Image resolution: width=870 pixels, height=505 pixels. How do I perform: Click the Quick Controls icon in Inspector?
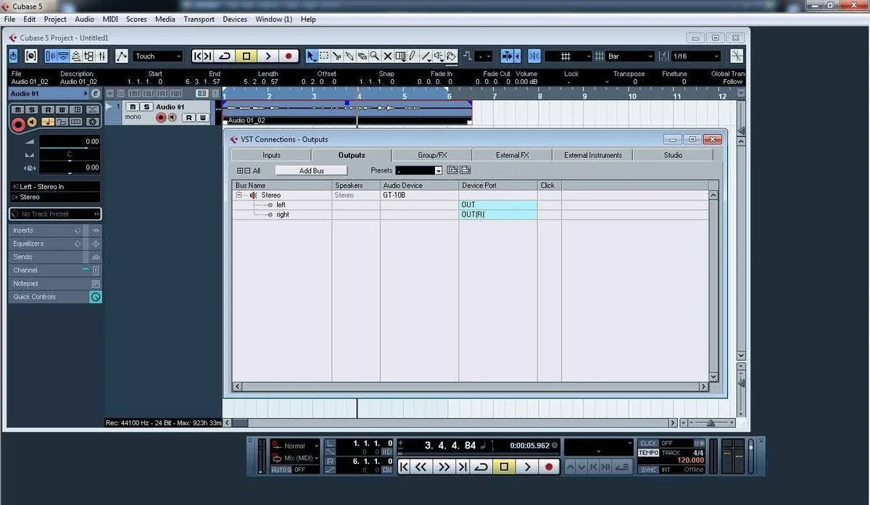96,297
